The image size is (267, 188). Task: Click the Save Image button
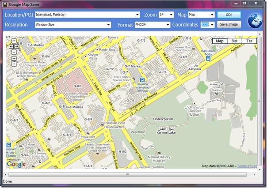[x=229, y=24]
